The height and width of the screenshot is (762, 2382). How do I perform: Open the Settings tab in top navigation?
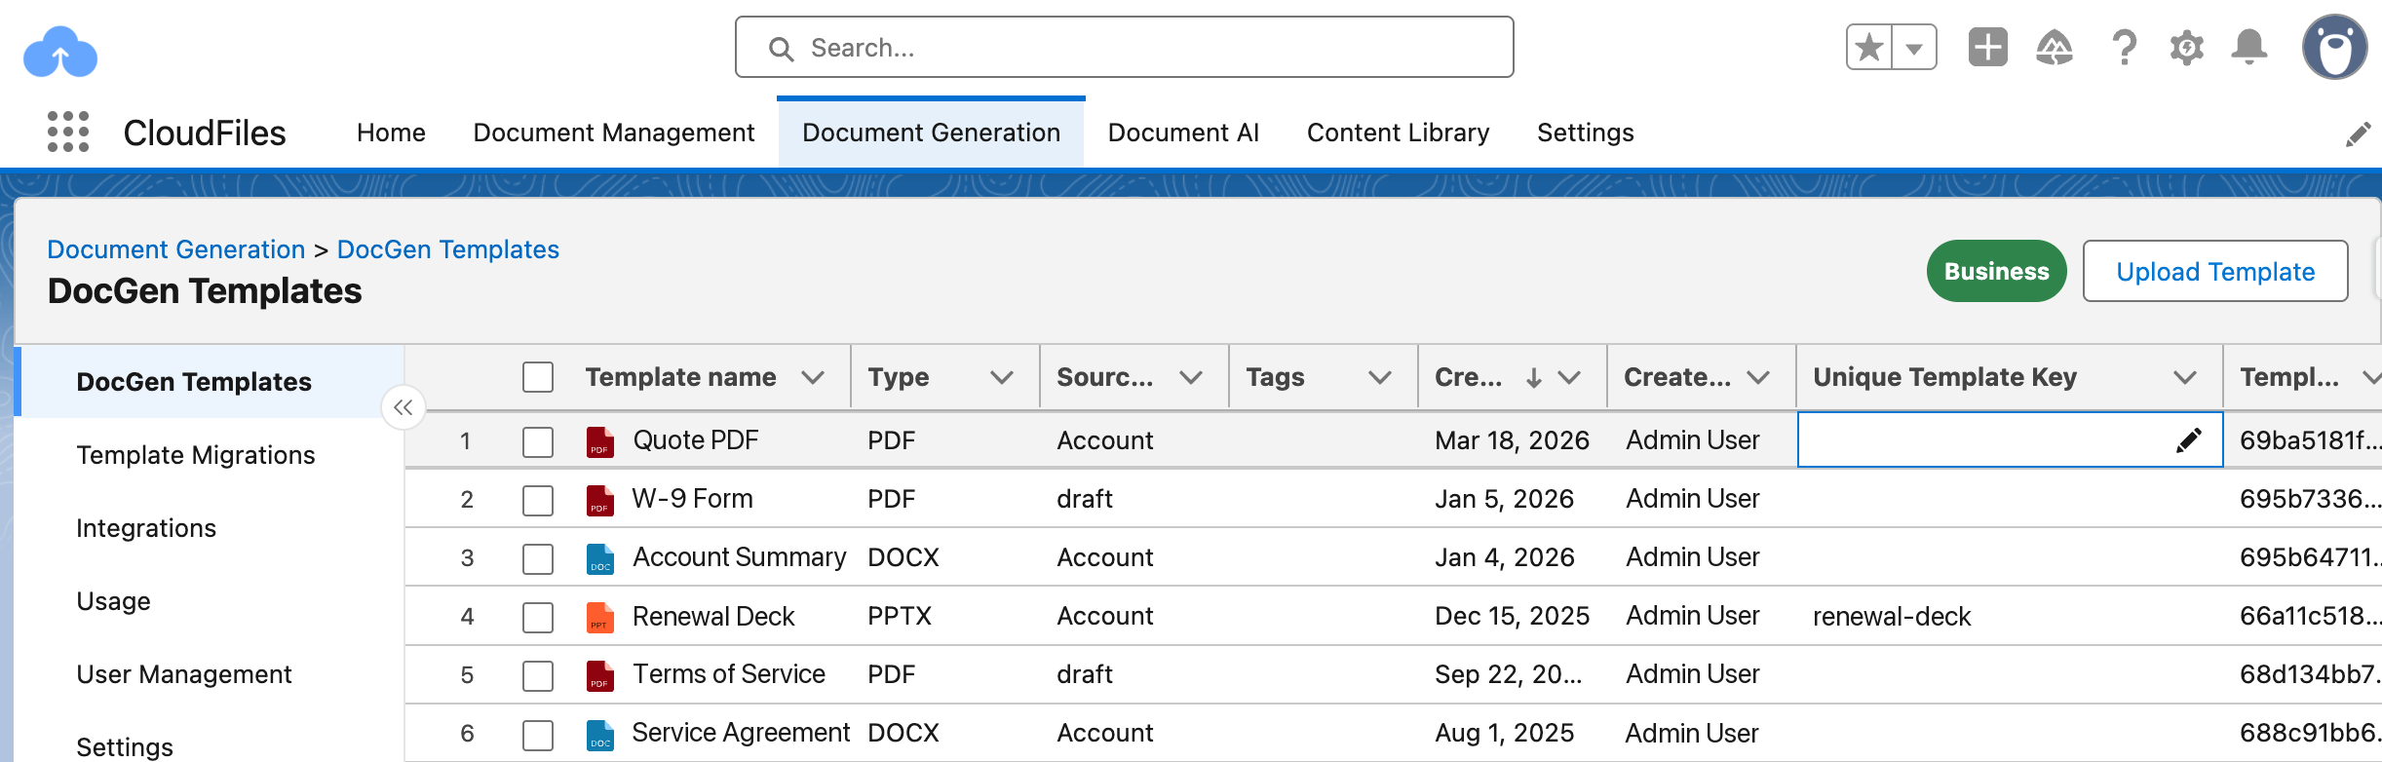point(1585,133)
